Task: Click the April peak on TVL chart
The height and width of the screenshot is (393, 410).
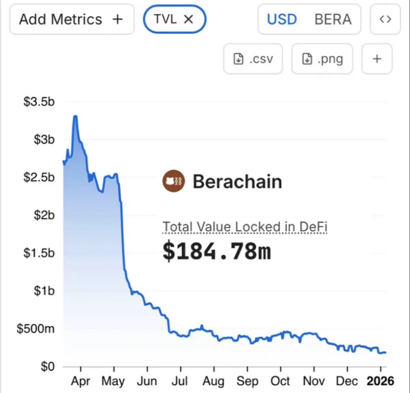Action: [x=75, y=117]
